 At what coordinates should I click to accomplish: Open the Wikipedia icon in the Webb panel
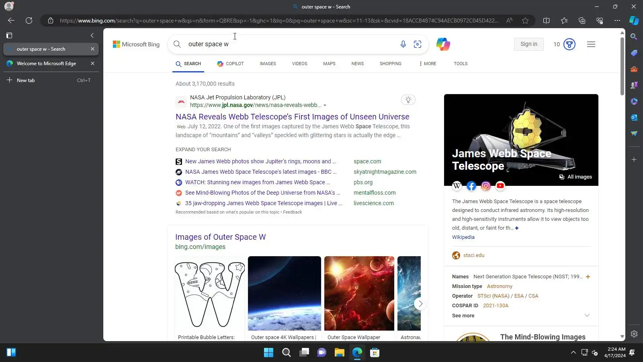coord(457,186)
